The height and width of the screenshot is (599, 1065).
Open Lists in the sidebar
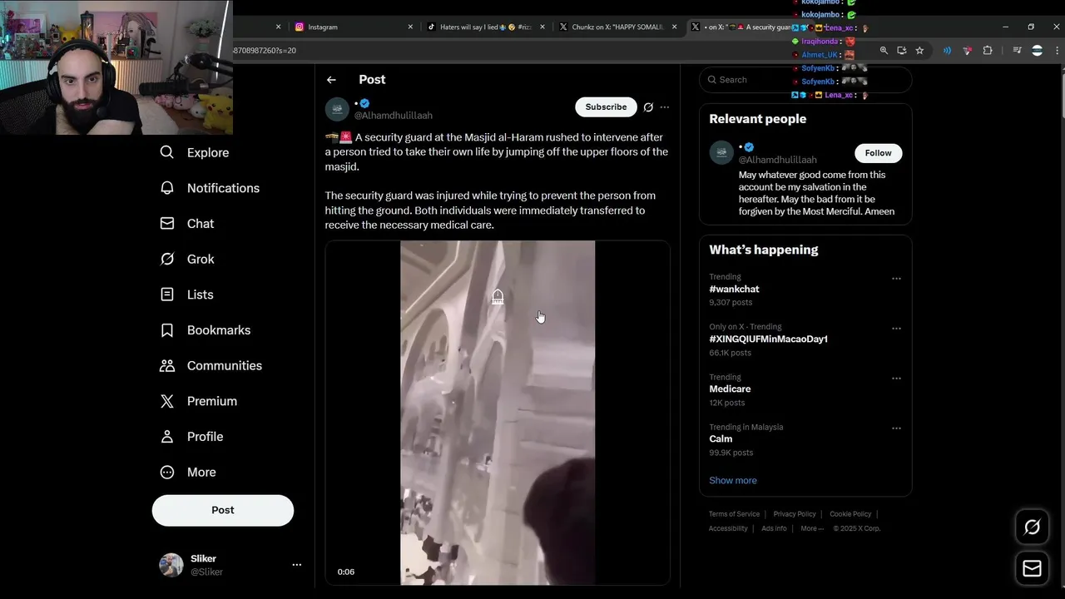pyautogui.click(x=186, y=295)
